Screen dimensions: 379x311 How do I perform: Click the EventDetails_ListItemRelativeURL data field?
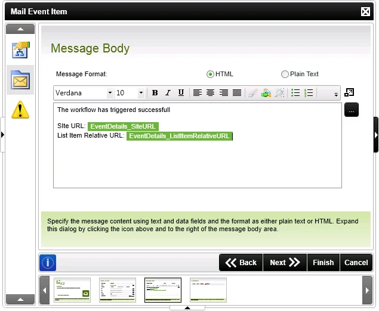pyautogui.click(x=179, y=136)
